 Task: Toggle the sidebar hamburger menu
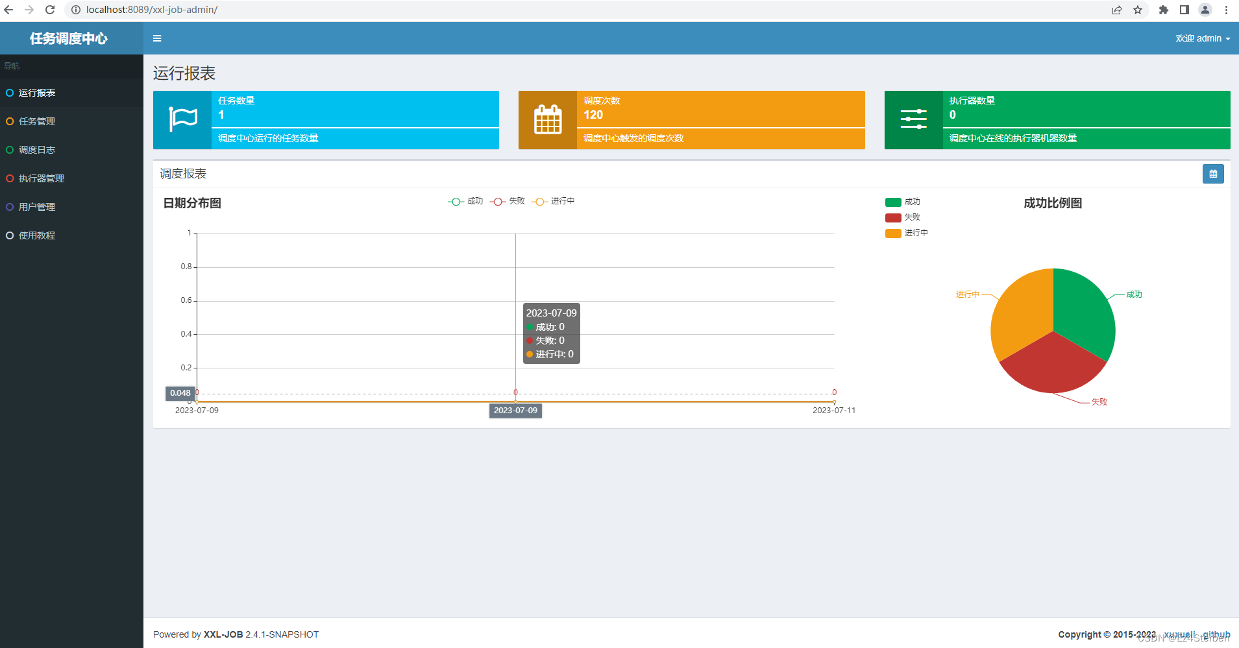[157, 38]
